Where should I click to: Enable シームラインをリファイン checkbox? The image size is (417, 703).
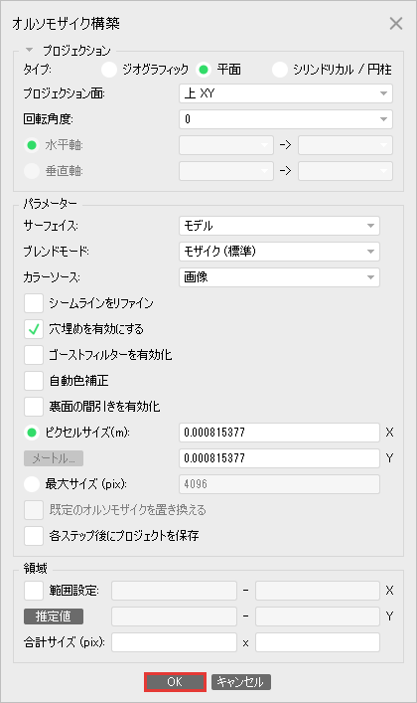coord(34,303)
